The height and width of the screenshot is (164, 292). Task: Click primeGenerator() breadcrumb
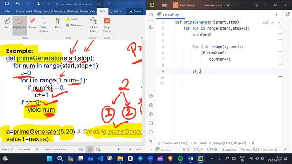(173, 143)
